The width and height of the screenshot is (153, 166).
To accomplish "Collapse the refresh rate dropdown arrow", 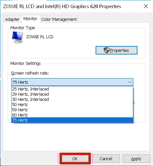I will 130,82.
